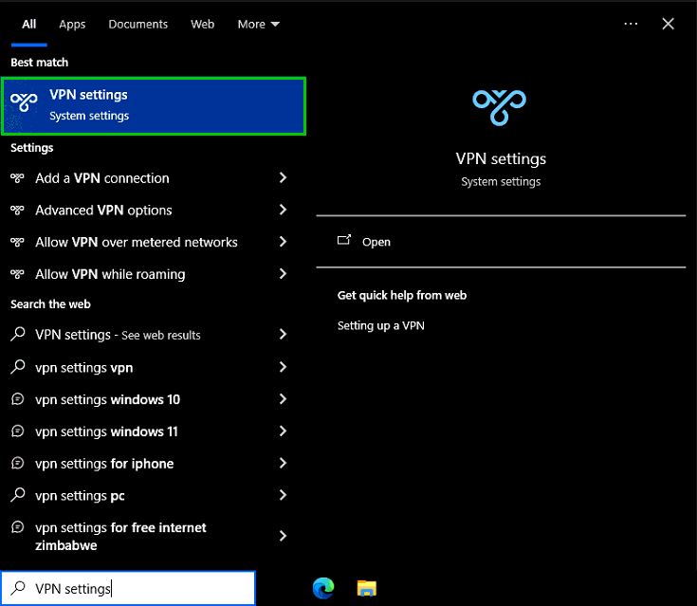Choose Allow VPN while roaming result
Screen dimensions: 697x606
[150, 274]
